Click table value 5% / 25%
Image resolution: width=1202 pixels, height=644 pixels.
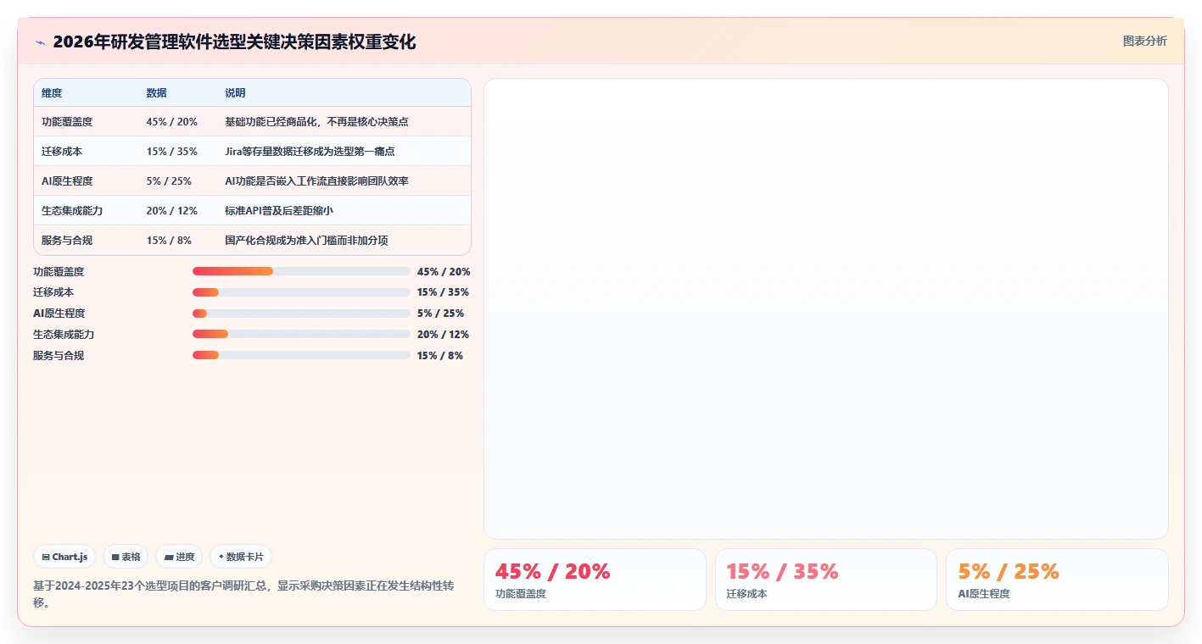(x=169, y=181)
